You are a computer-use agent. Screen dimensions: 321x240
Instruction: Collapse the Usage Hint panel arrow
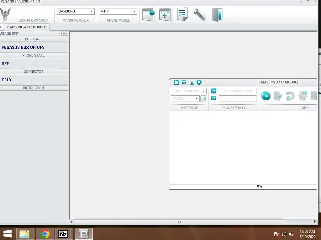(x=62, y=33)
